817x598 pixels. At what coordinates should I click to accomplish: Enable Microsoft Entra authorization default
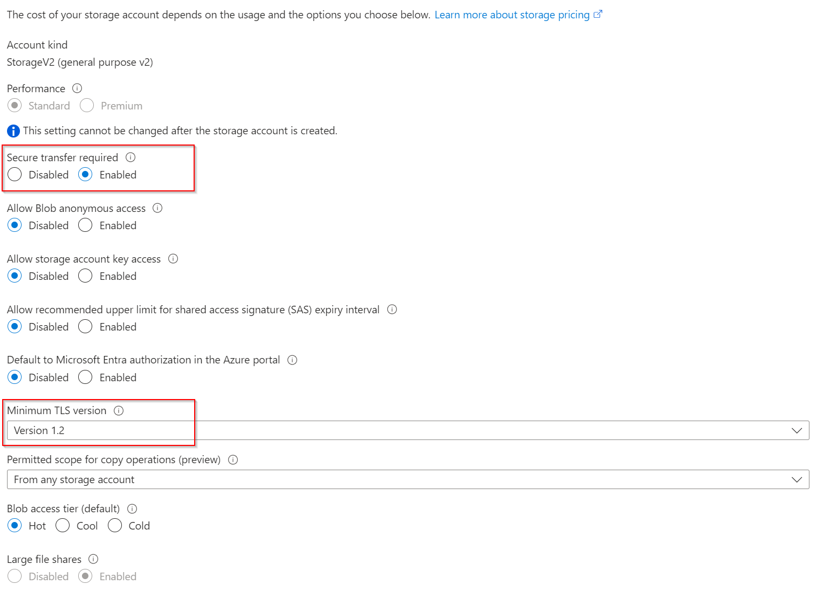click(85, 377)
